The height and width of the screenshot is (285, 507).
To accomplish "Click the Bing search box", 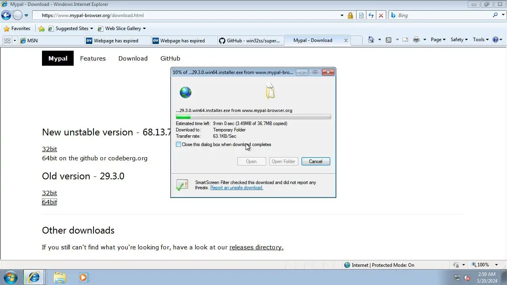I will 440,15.
